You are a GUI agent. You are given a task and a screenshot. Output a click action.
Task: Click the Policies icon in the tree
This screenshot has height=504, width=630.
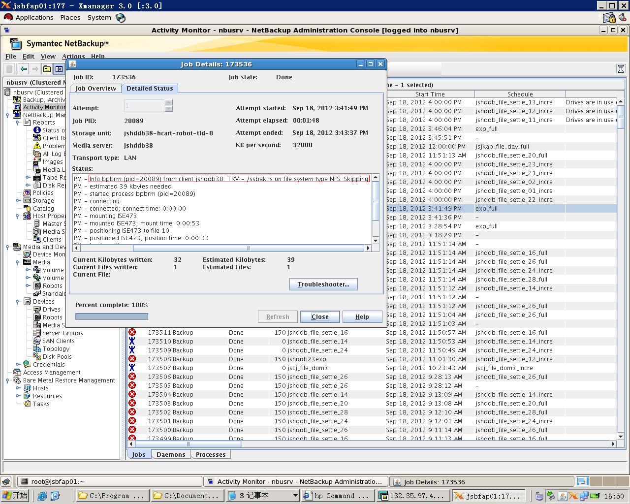click(x=27, y=192)
